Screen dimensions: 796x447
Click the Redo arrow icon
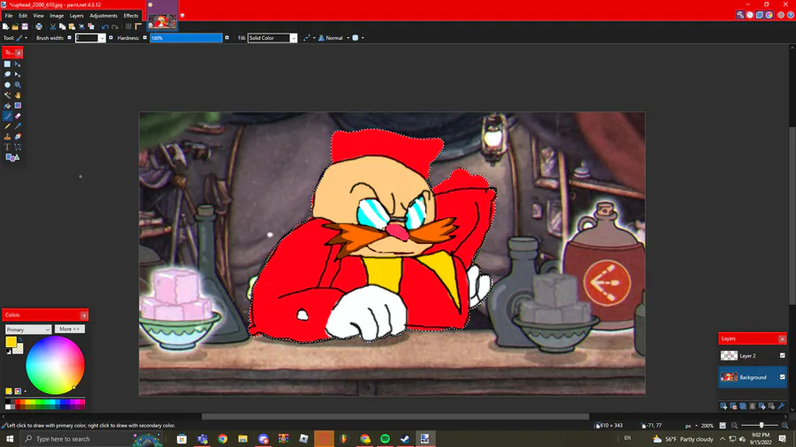coord(115,27)
